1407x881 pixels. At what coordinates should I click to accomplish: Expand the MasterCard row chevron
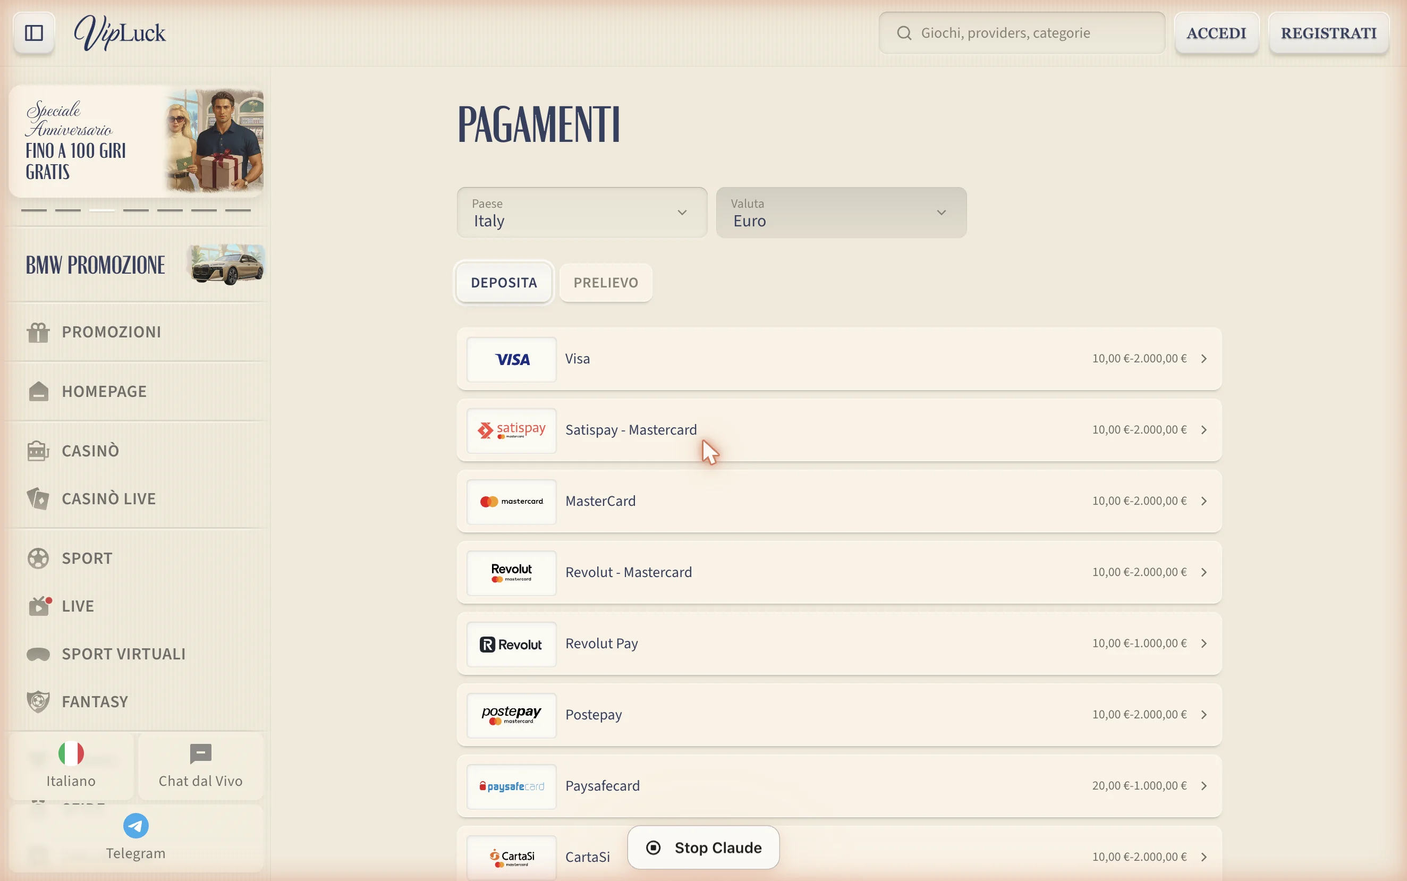point(1203,501)
